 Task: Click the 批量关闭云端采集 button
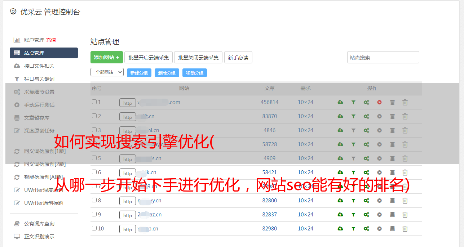click(x=198, y=57)
